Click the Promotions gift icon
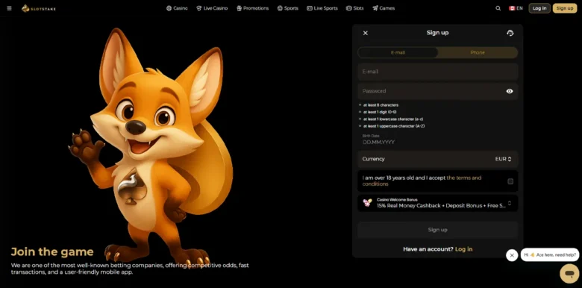 pos(239,8)
